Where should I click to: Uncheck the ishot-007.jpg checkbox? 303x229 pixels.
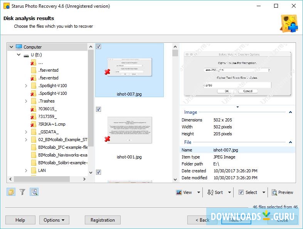click(98, 47)
